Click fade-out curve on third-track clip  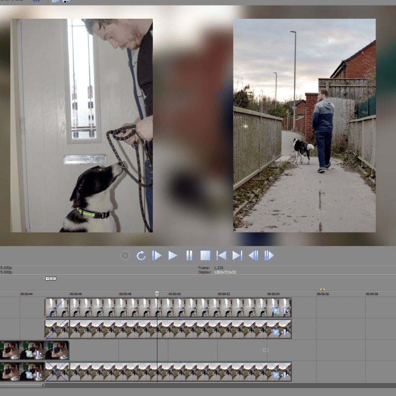[x=57, y=350]
